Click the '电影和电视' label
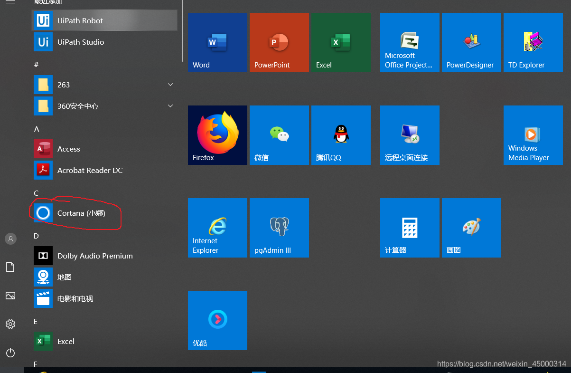 click(75, 298)
